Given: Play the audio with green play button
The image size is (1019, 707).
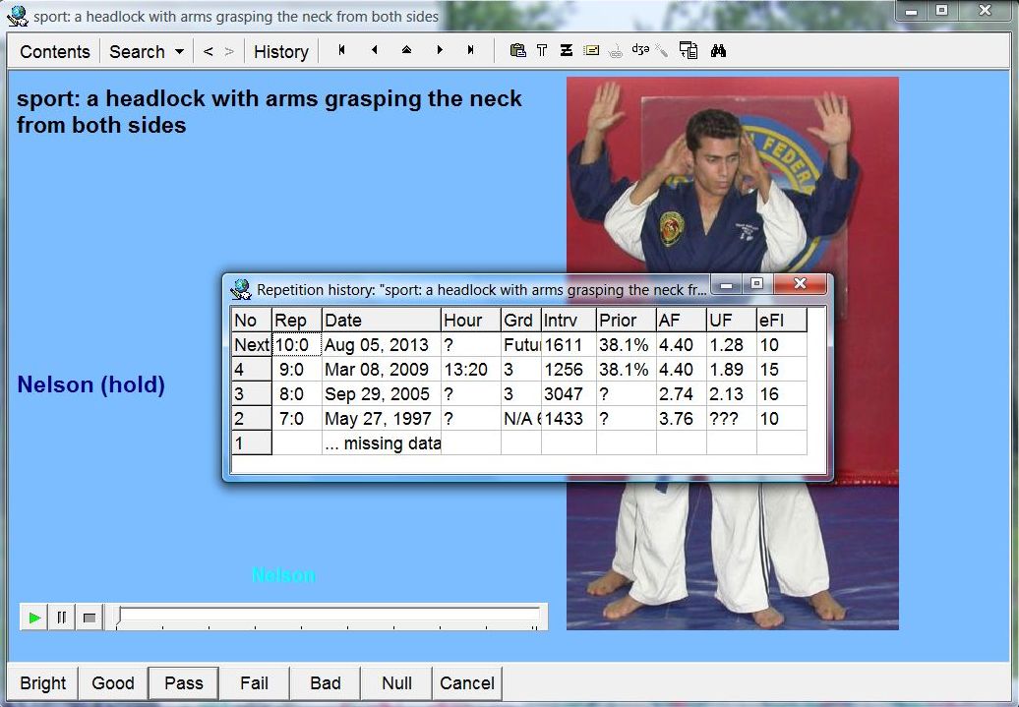Looking at the screenshot, I should point(34,618).
